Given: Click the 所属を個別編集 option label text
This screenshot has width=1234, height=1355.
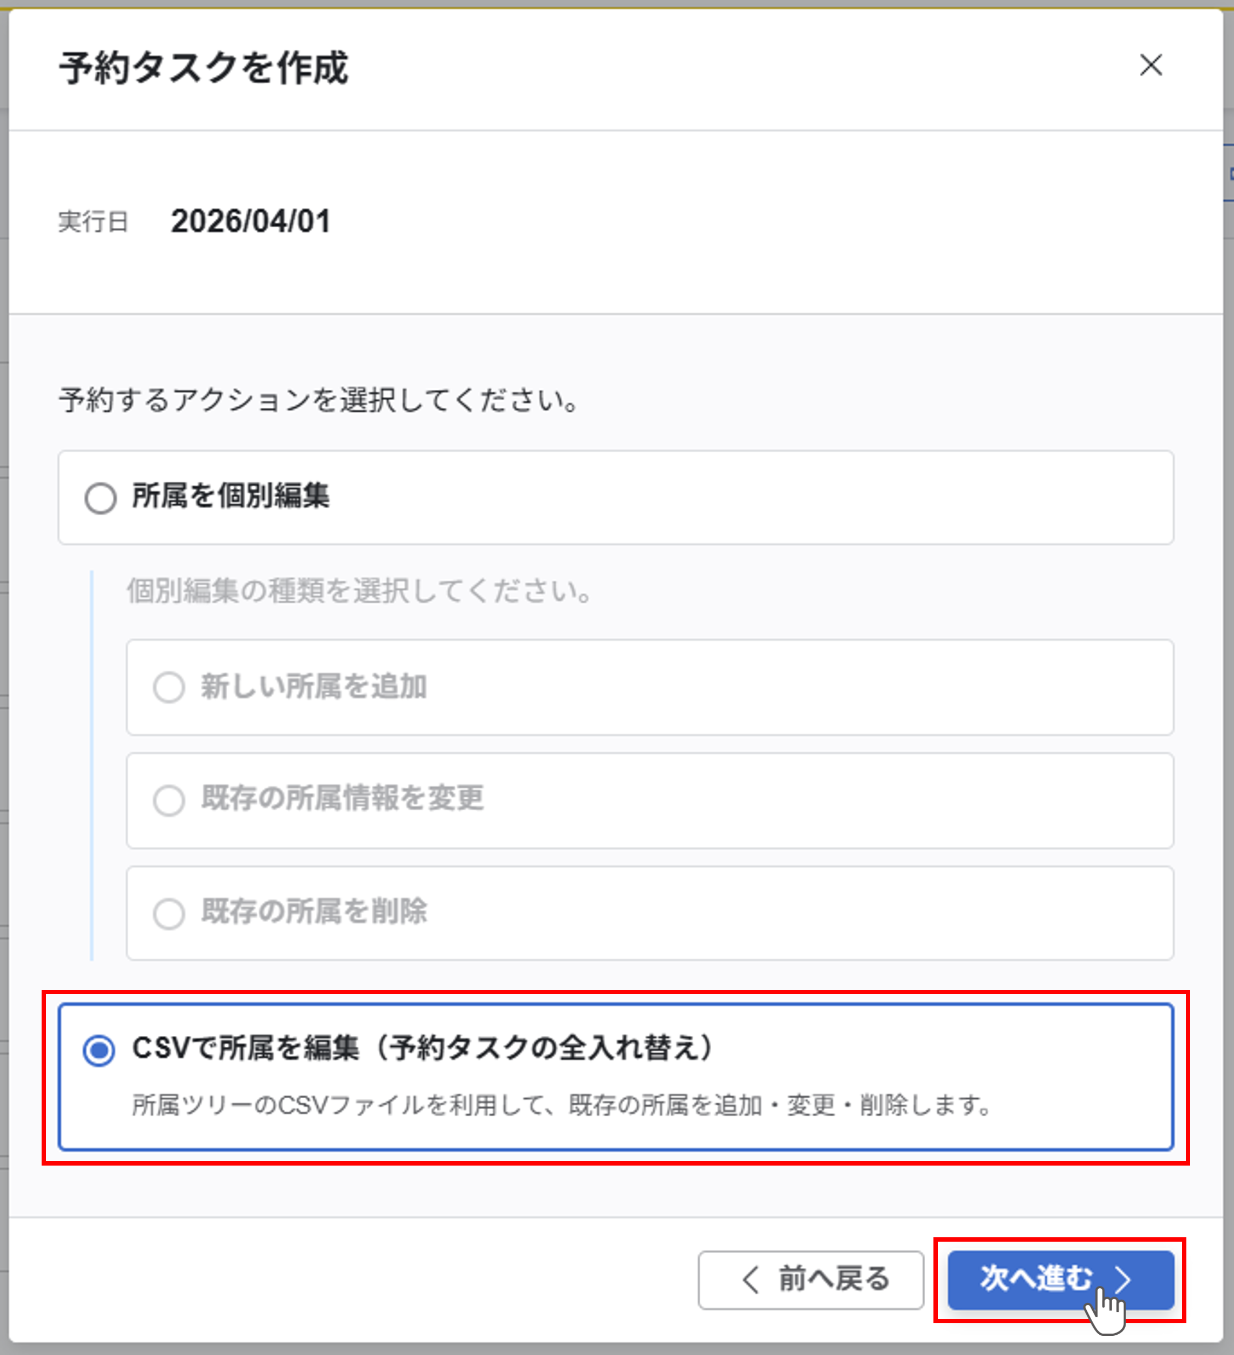Looking at the screenshot, I should pos(230,497).
